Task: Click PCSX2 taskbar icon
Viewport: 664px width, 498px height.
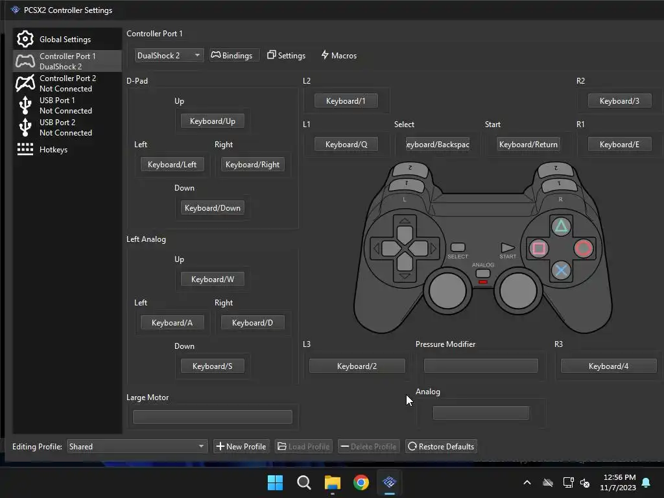Action: point(390,482)
